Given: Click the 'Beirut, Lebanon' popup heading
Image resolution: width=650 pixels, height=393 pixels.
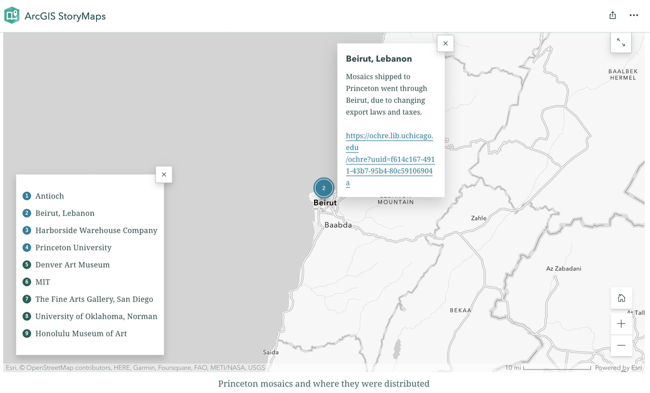Looking at the screenshot, I should pos(379,59).
